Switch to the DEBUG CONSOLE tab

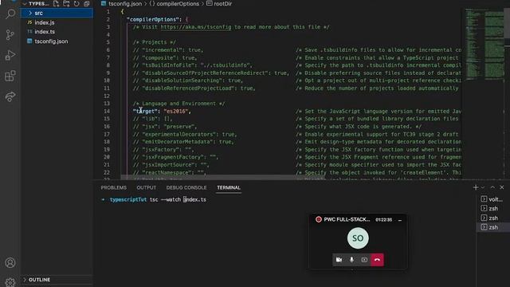point(186,188)
